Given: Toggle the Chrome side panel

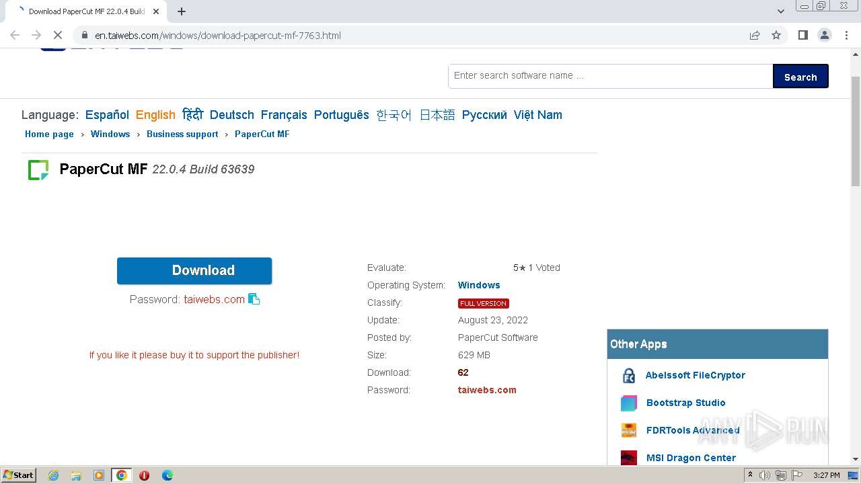Looking at the screenshot, I should click(x=802, y=35).
